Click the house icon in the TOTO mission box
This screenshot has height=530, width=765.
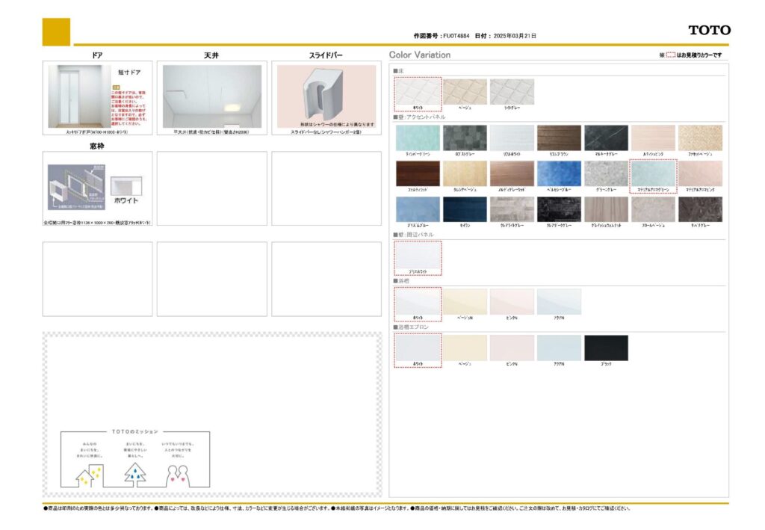click(x=89, y=474)
